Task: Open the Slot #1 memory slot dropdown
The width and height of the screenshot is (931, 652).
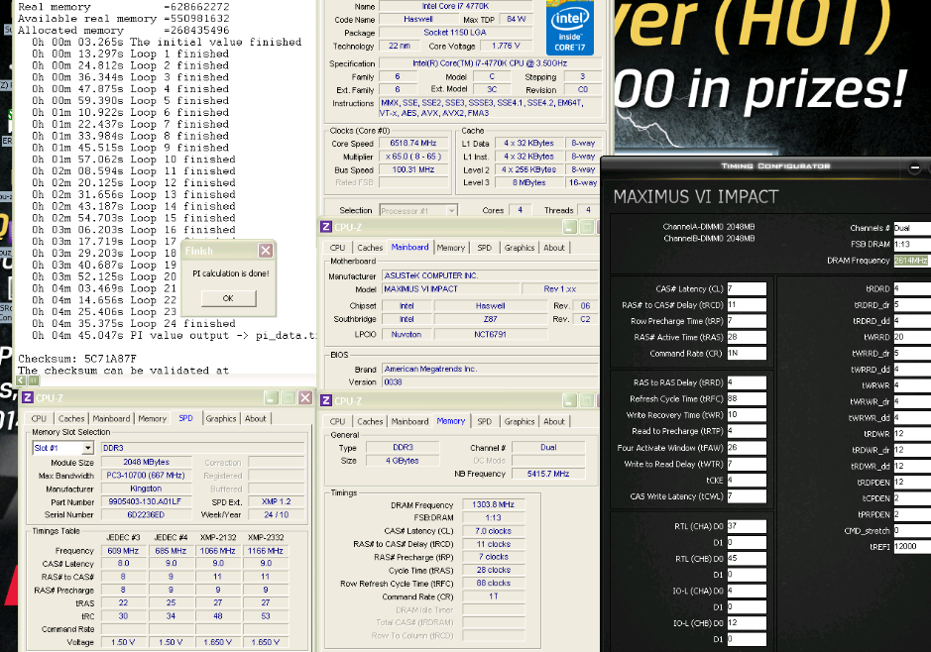Action: click(x=88, y=448)
